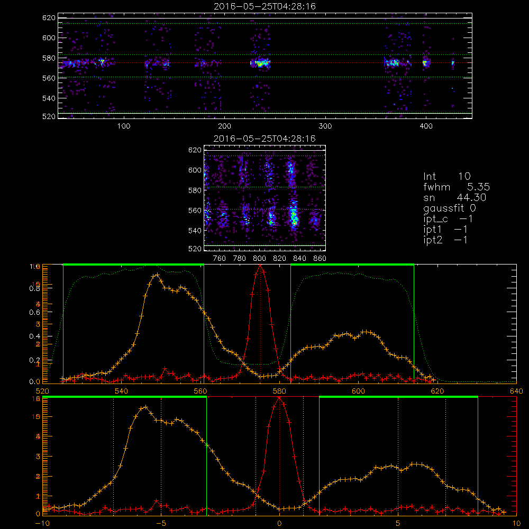Click x-axis label 10 of bottom plot
The width and height of the screenshot is (529, 529).
(516, 523)
